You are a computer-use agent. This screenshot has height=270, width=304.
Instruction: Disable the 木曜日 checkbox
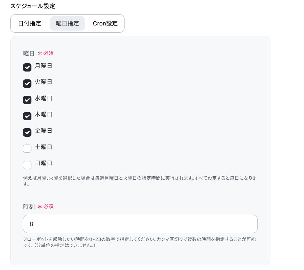point(27,116)
